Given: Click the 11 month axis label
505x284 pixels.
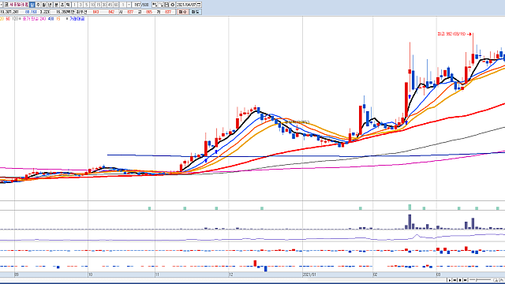Looking at the screenshot, I should click(x=157, y=275).
